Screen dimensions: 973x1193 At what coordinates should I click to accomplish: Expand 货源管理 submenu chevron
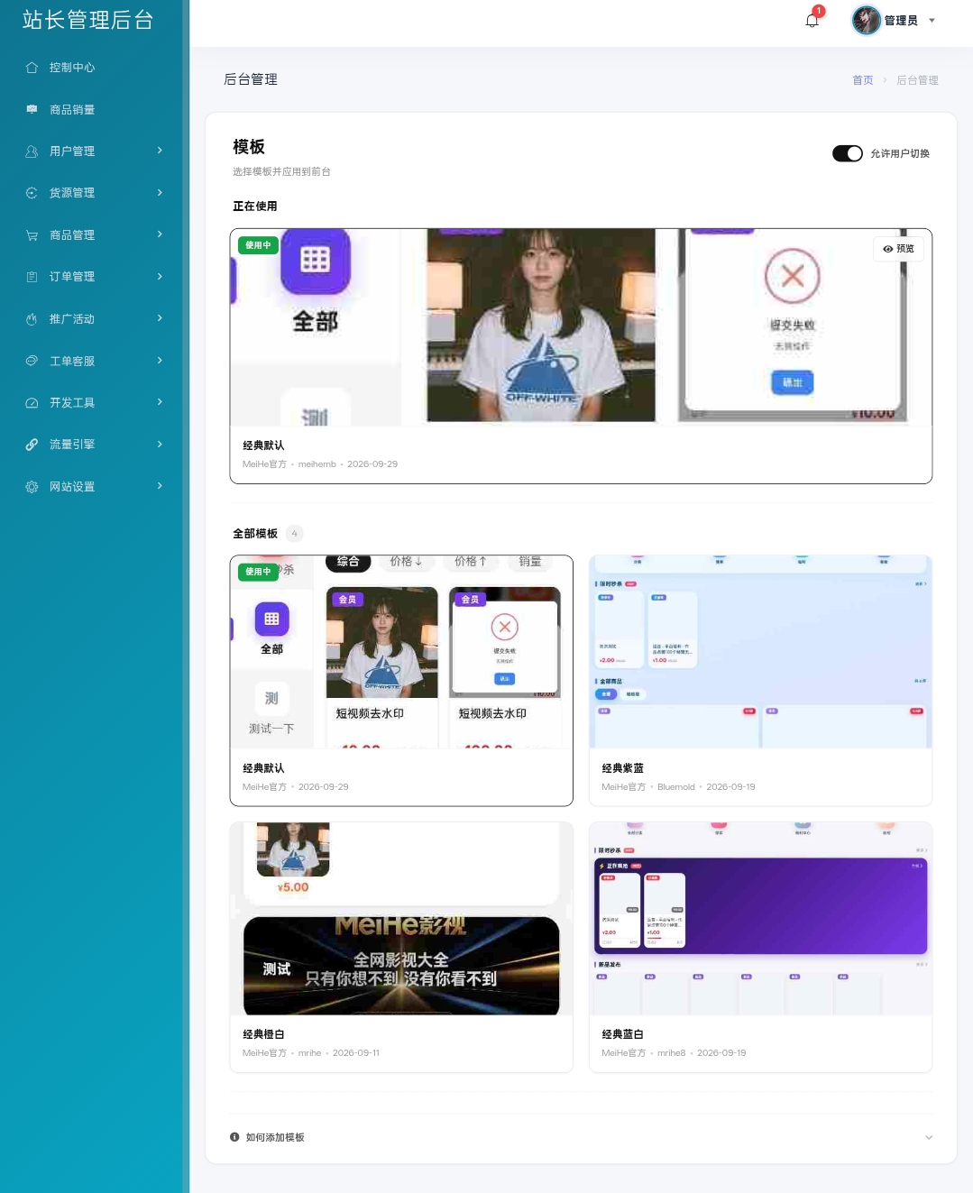tap(160, 192)
